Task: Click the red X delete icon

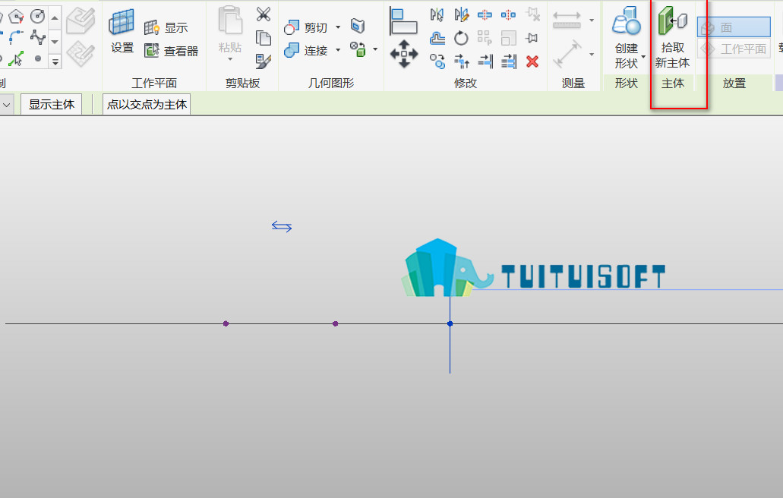Action: [532, 61]
